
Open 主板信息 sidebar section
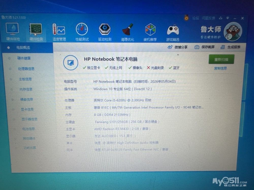[x=25, y=79]
